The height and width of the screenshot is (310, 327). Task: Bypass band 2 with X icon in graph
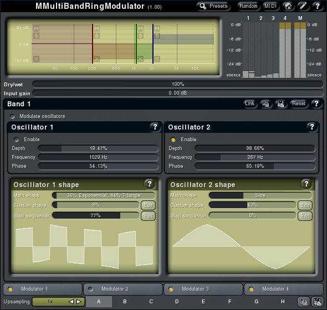coord(96,59)
